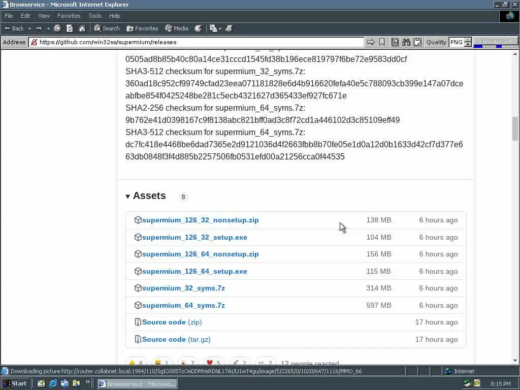This screenshot has width=520, height=390.
Task: Download supermium_126_64_nonsetup.zip
Action: (x=200, y=254)
